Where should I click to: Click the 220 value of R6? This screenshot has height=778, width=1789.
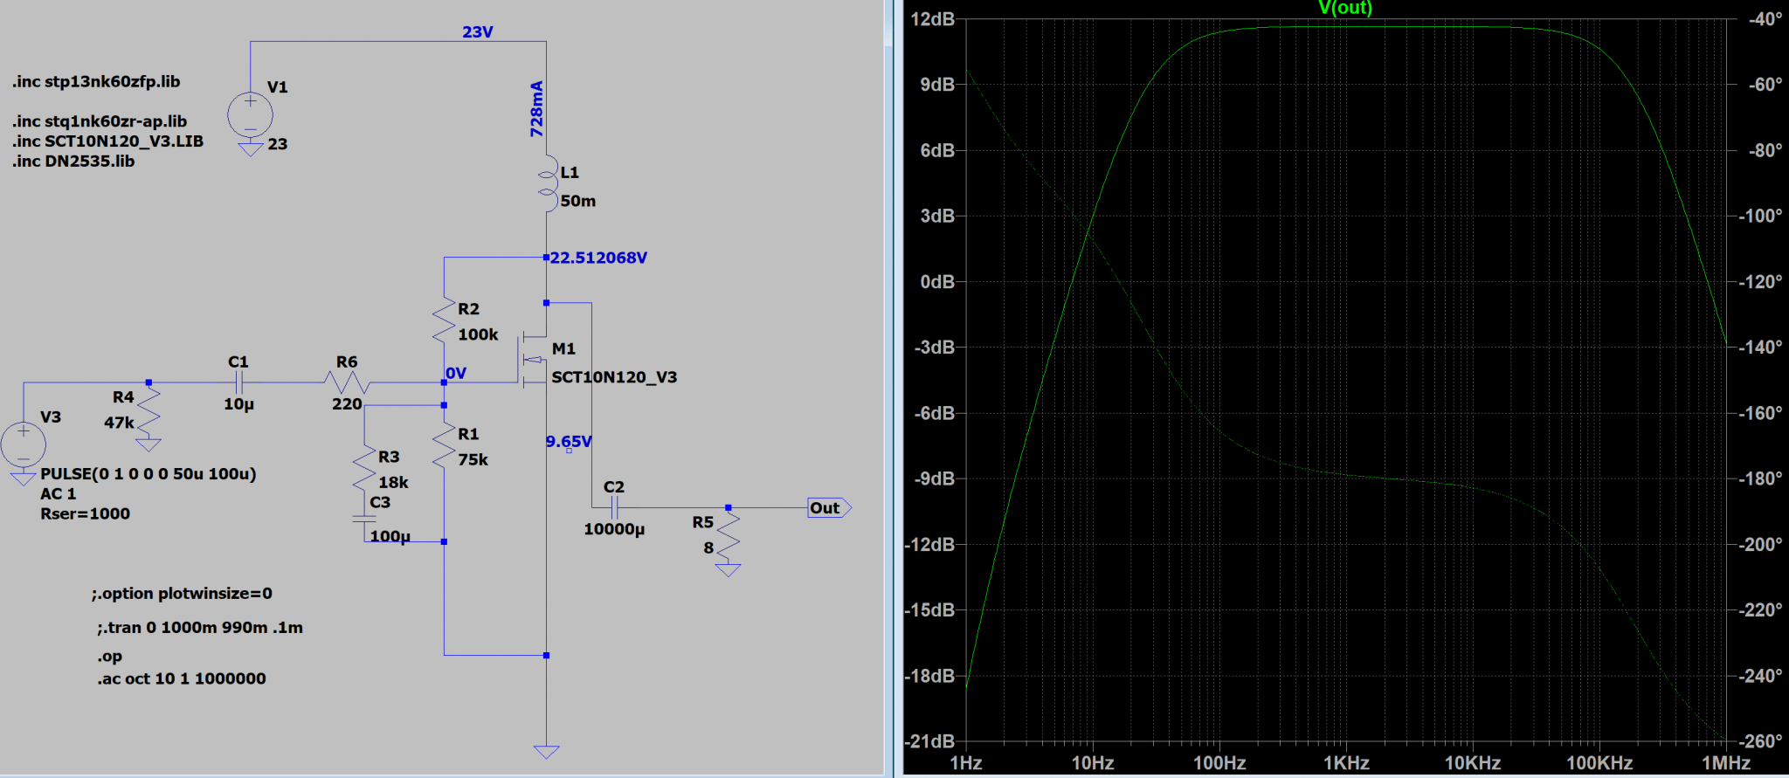(347, 404)
